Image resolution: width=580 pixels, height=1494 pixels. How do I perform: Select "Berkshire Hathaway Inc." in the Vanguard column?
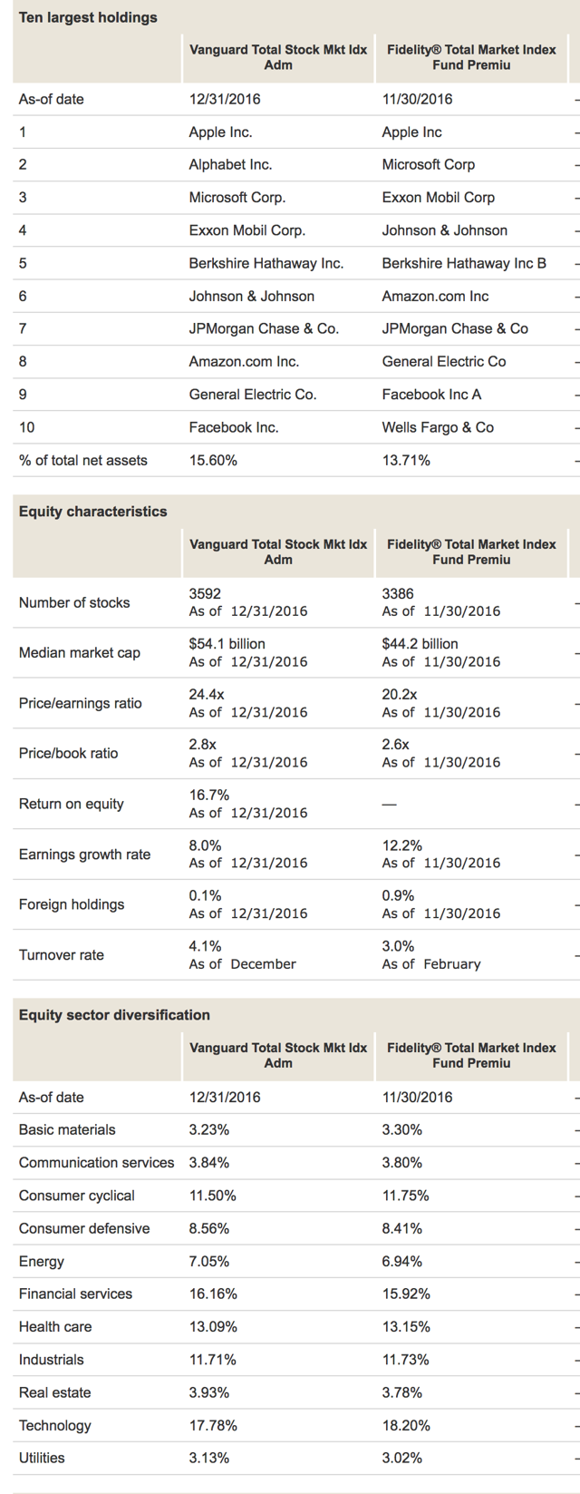click(266, 263)
